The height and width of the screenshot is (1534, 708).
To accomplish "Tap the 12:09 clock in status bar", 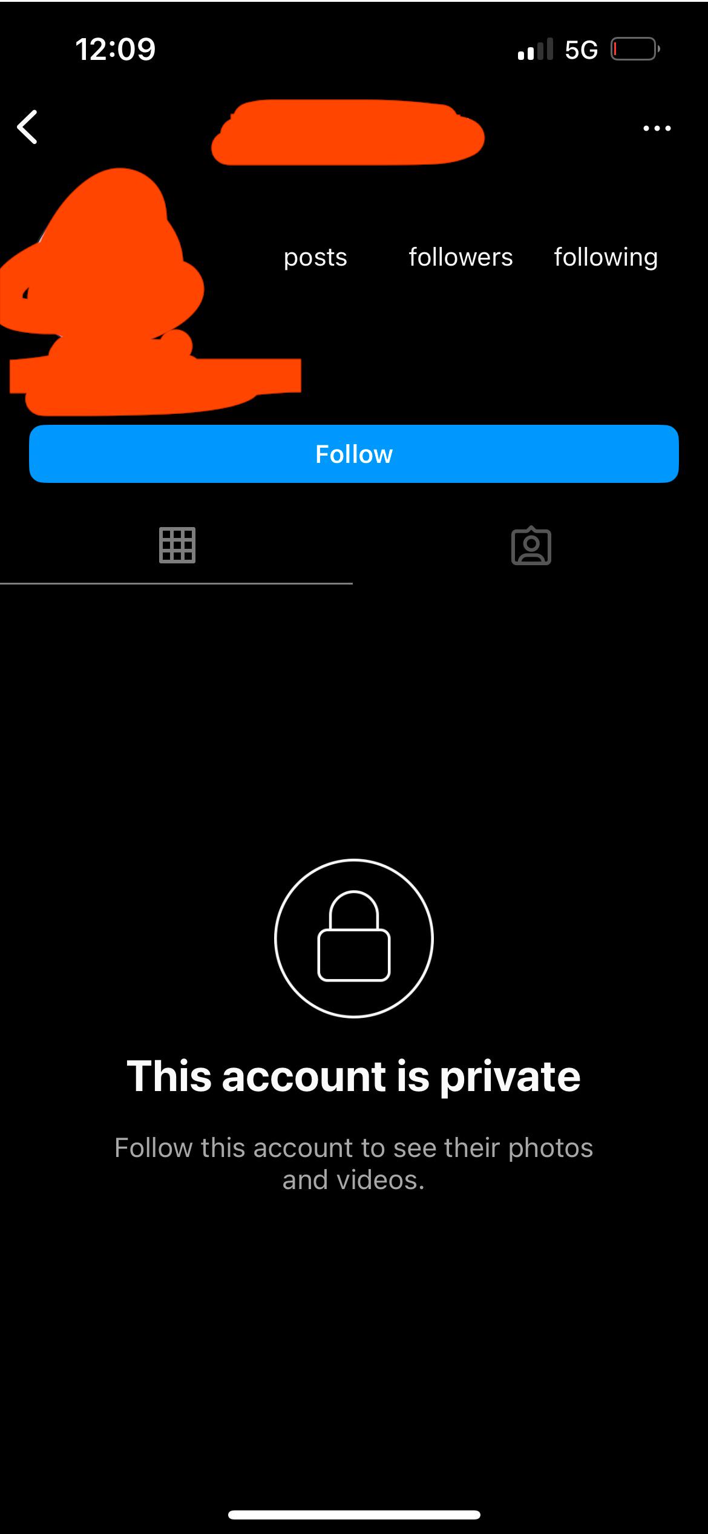I will pos(116,49).
